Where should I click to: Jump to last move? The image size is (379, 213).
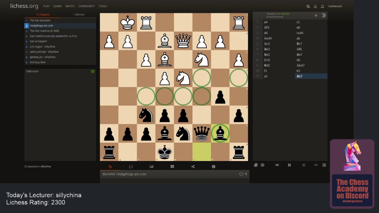pyautogui.click(x=316, y=165)
